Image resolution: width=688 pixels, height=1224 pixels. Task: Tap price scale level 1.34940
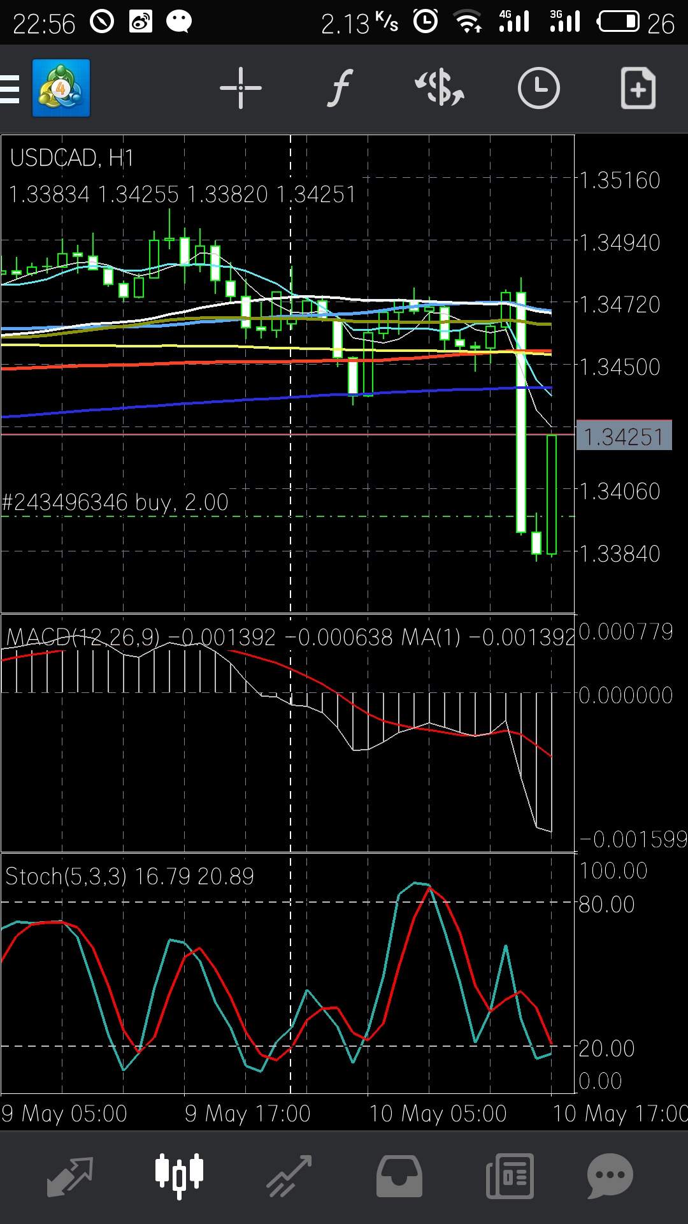click(620, 243)
